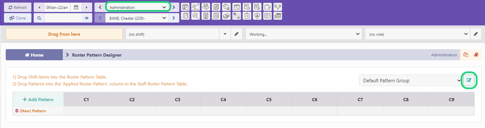485x128 pixels.
Task: Select previous staff before BANE, Chester
Action: coord(100,18)
